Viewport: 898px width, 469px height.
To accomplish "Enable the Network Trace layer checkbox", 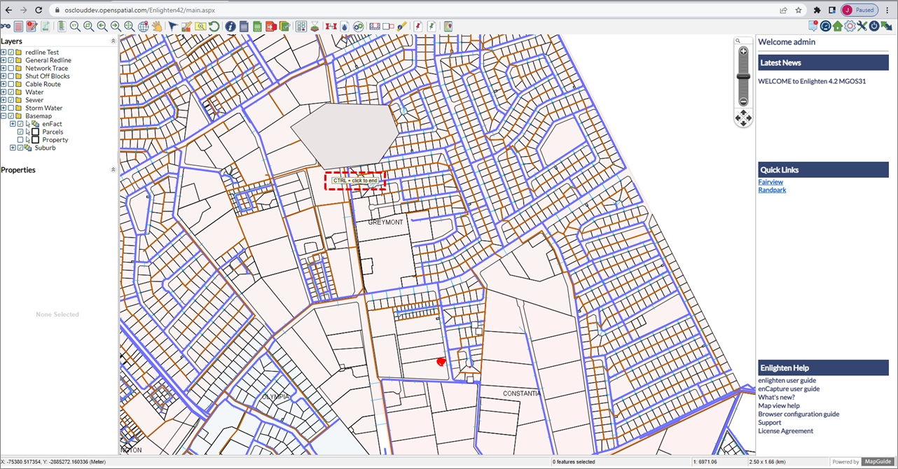I will [11, 69].
